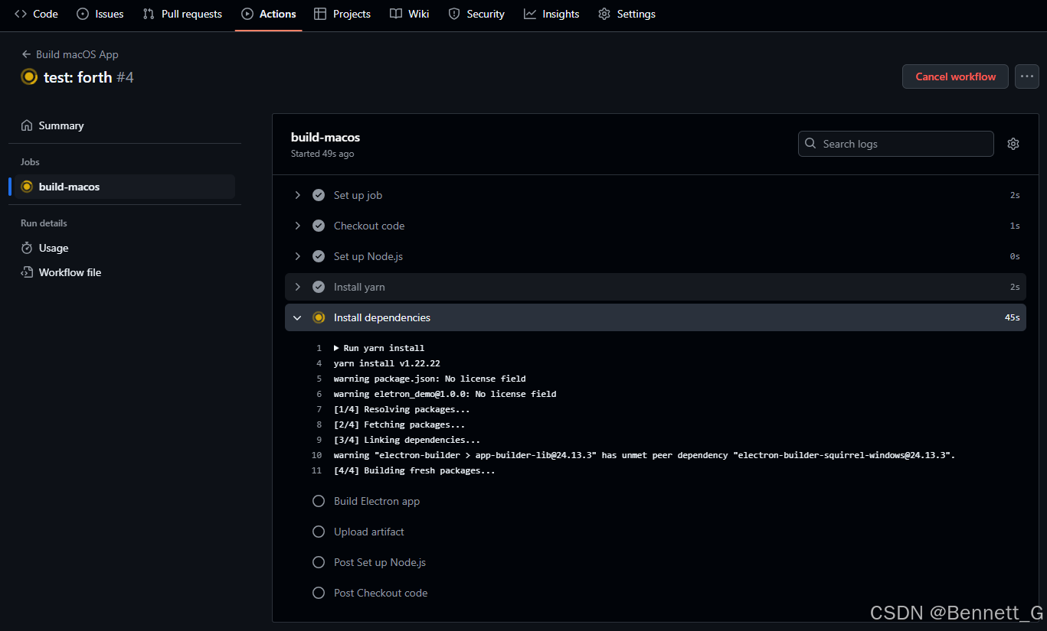Open the log settings gear icon

pos(1013,144)
